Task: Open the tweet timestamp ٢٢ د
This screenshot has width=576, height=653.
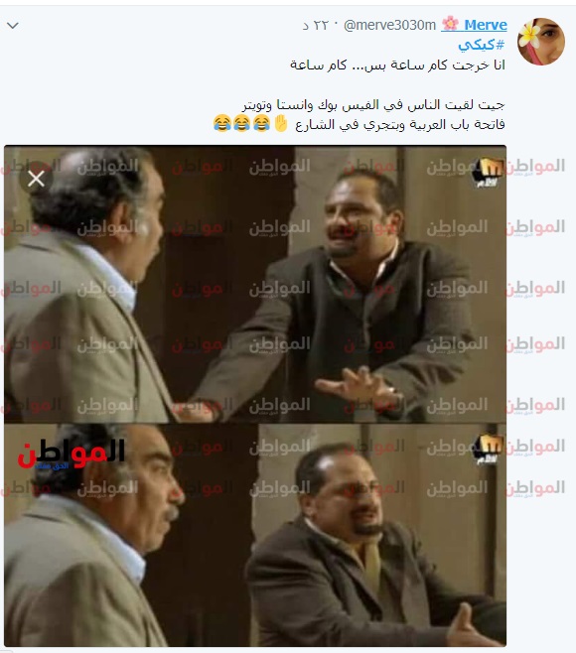Action: tap(316, 26)
